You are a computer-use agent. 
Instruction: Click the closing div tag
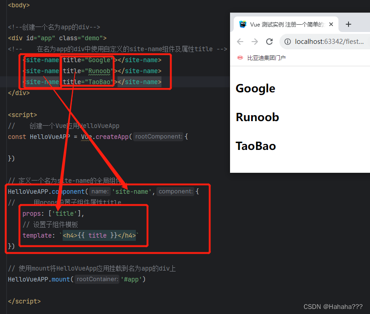click(19, 93)
